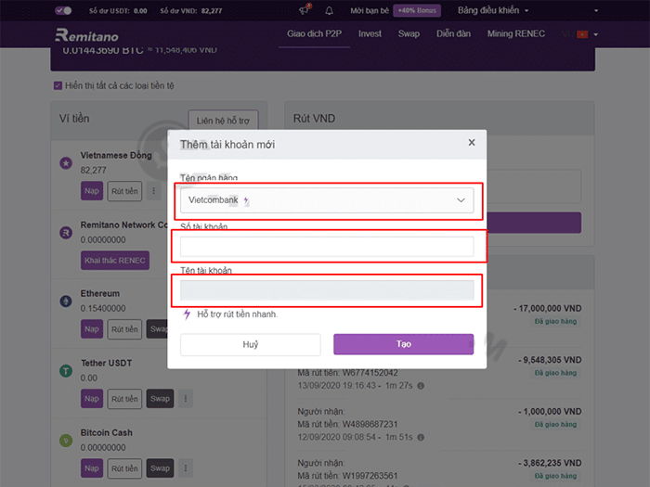Image resolution: width=650 pixels, height=487 pixels.
Task: Click the -17,000,000 VND amount
Action: tap(548, 309)
